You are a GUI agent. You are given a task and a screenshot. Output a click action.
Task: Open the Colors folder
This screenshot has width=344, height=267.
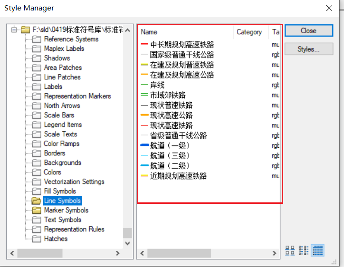52,172
